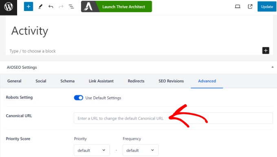
Task: Open the block inserter plus button
Action: tap(29, 7)
